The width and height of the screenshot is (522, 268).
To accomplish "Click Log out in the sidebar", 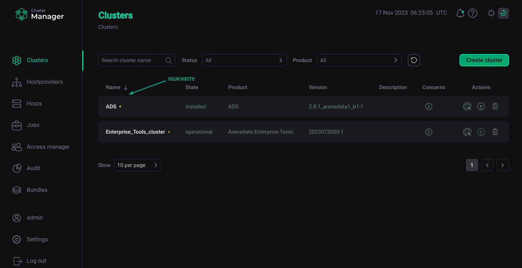I will 37,261.
